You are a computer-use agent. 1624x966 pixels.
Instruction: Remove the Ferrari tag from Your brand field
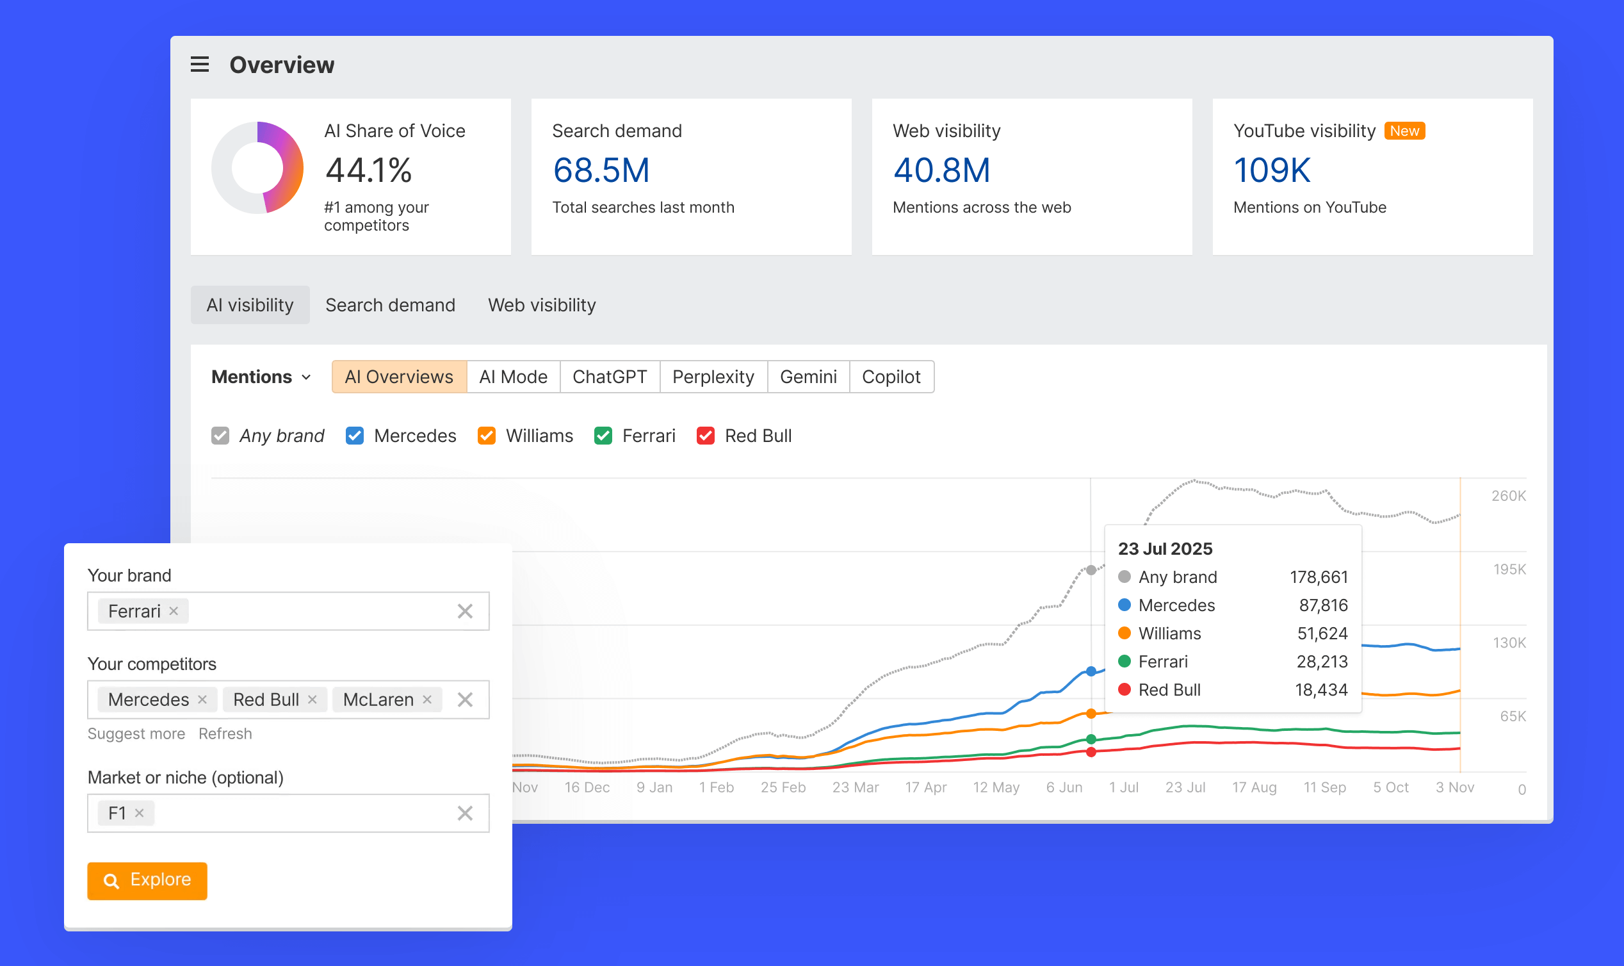pyautogui.click(x=173, y=610)
